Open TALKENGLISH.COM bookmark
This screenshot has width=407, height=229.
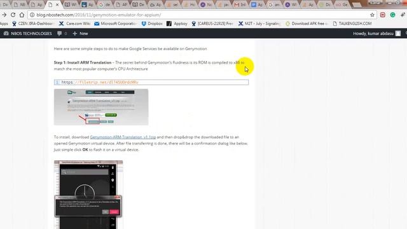352,24
